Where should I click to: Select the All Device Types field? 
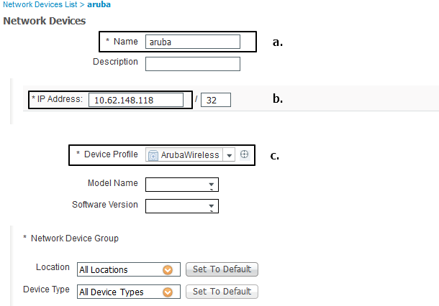click(129, 292)
